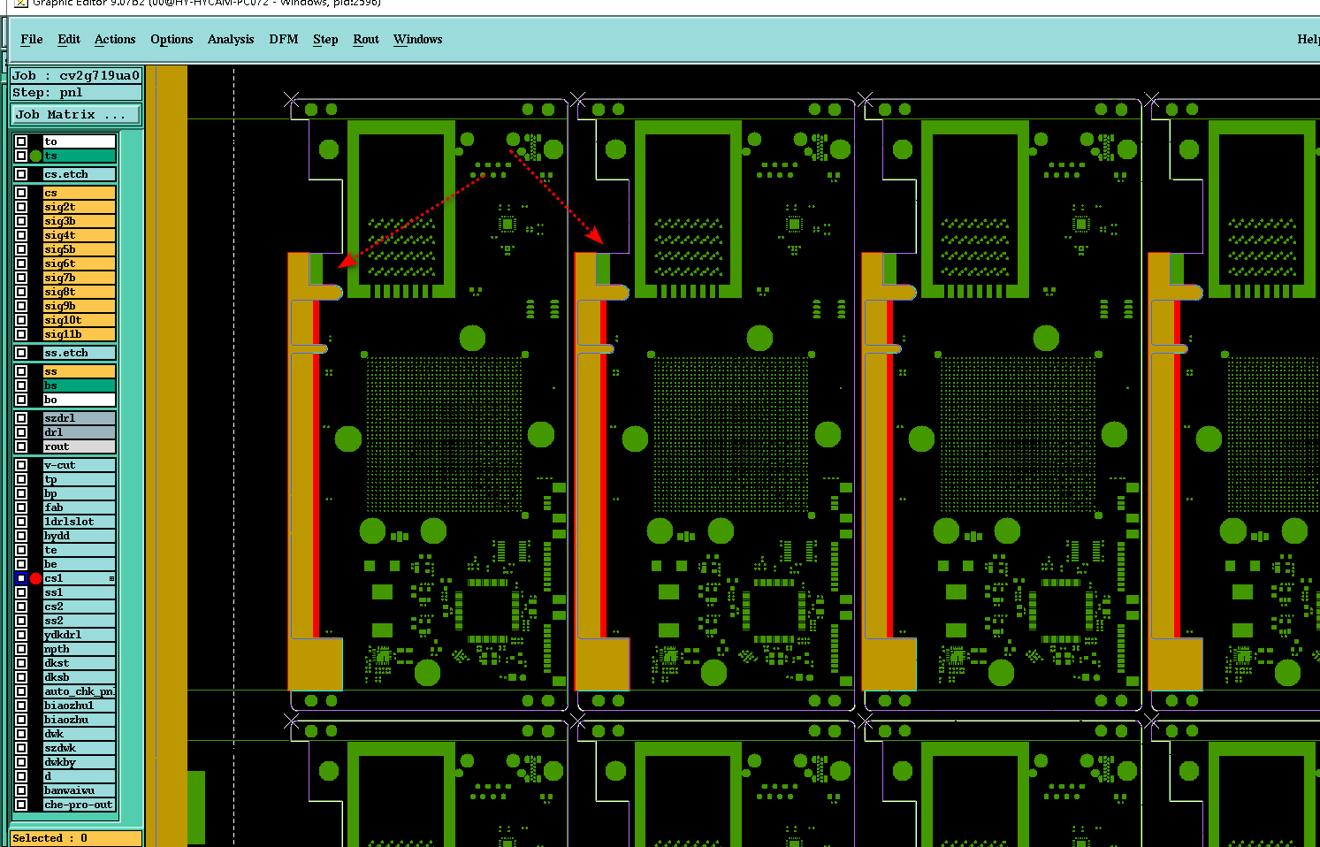The height and width of the screenshot is (847, 1320).
Task: Select the biaozhu1 layer name
Action: [79, 706]
